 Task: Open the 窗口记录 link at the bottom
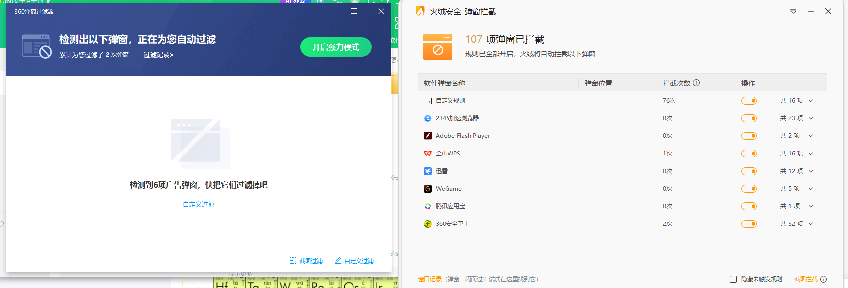pyautogui.click(x=429, y=279)
